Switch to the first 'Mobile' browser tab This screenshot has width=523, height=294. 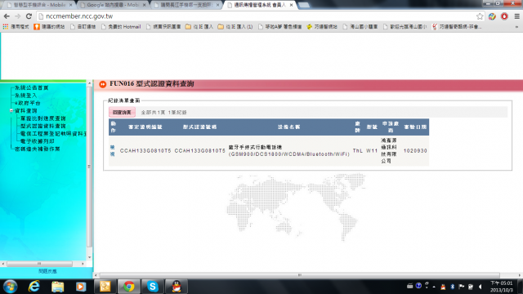click(39, 5)
